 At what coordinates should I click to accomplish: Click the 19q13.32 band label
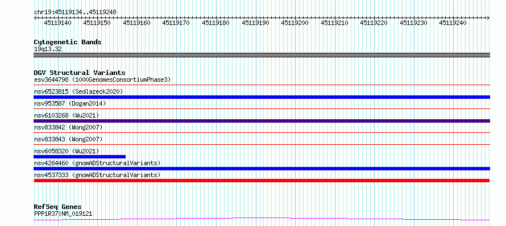point(48,49)
